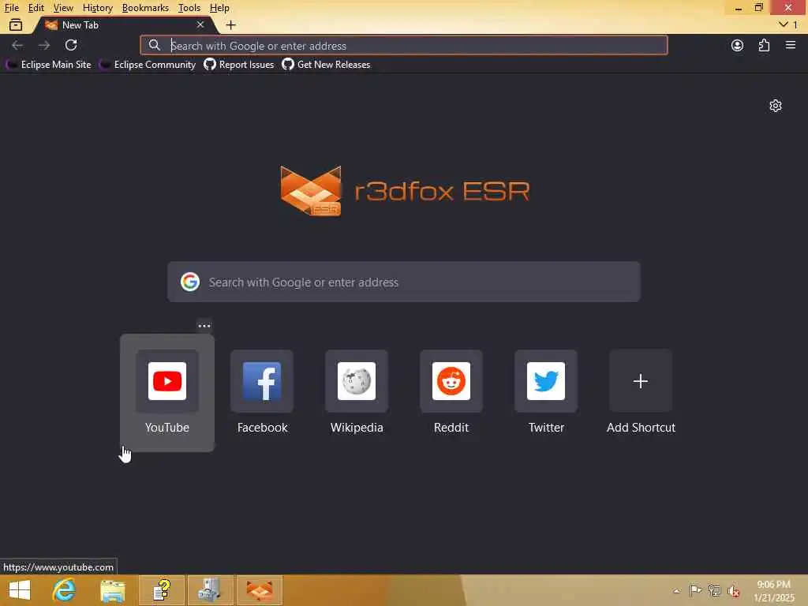This screenshot has width=808, height=606.
Task: Open the Wikipedia shortcut
Action: click(357, 392)
